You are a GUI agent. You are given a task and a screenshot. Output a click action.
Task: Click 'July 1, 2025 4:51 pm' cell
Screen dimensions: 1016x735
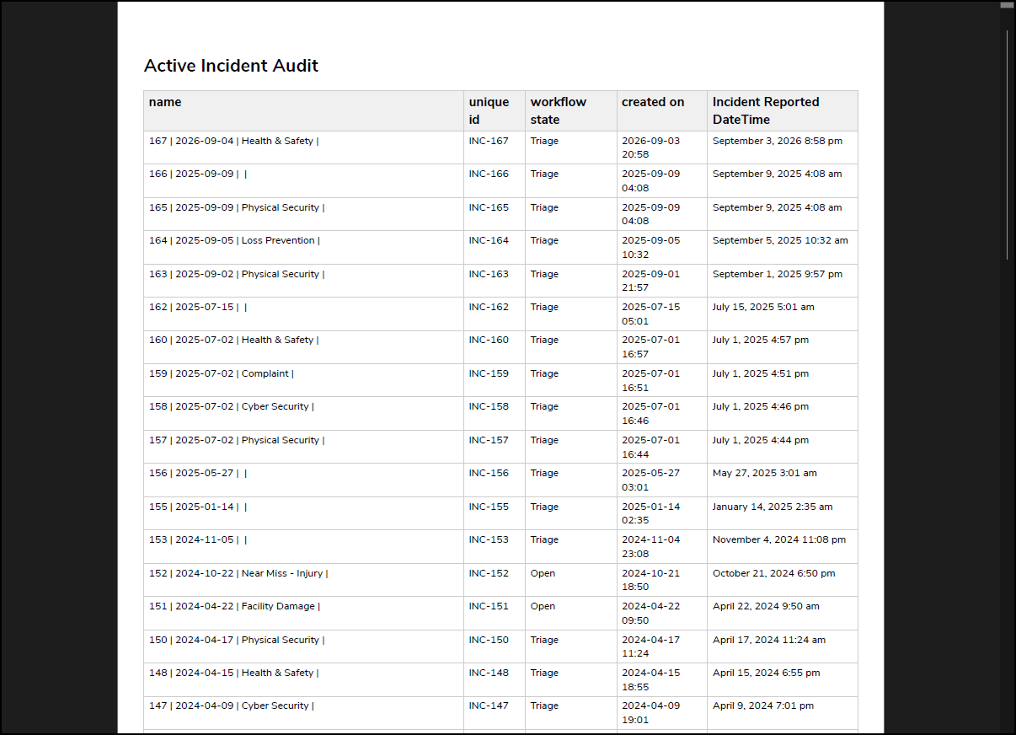[x=783, y=380]
